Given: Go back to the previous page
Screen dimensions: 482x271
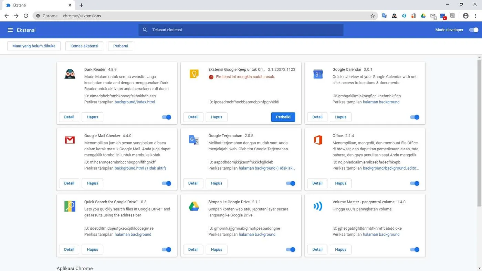Looking at the screenshot, I should point(7,16).
